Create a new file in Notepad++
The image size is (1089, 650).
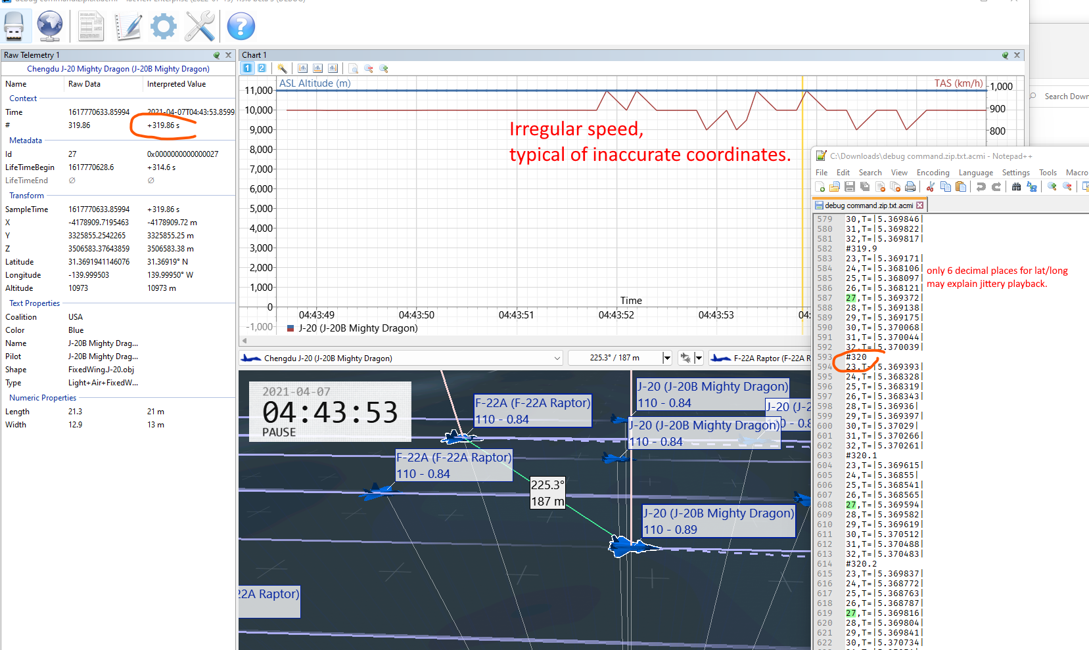tap(820, 187)
